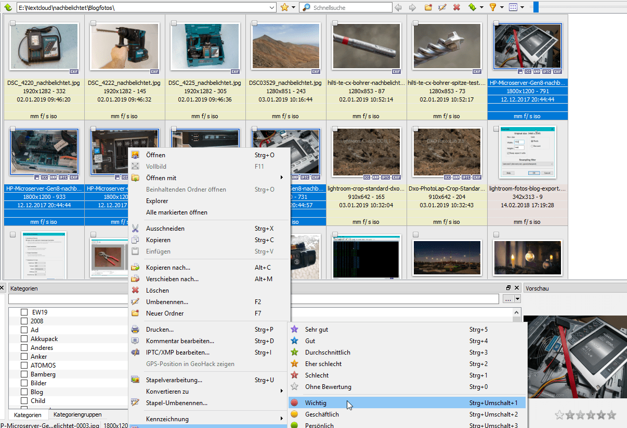Switch to the 'Kategoriengruppen' tab
627x428 pixels.
(x=77, y=415)
